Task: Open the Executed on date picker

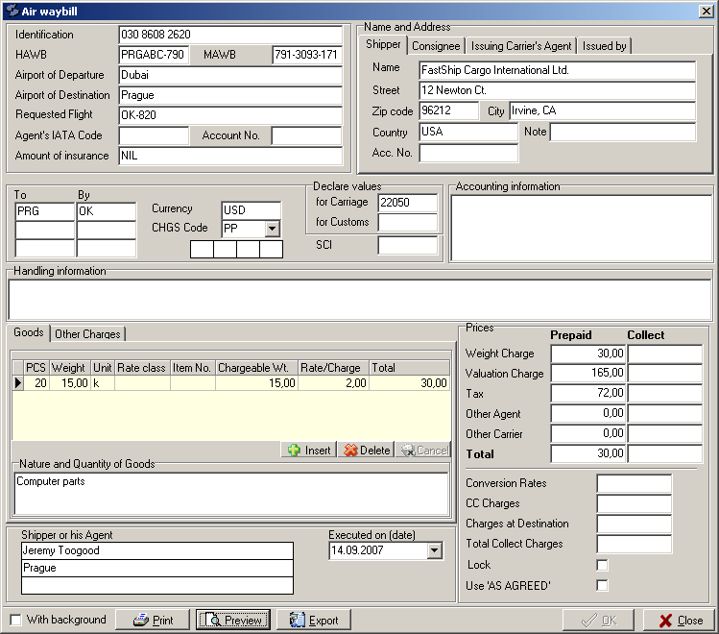Action: [x=434, y=550]
